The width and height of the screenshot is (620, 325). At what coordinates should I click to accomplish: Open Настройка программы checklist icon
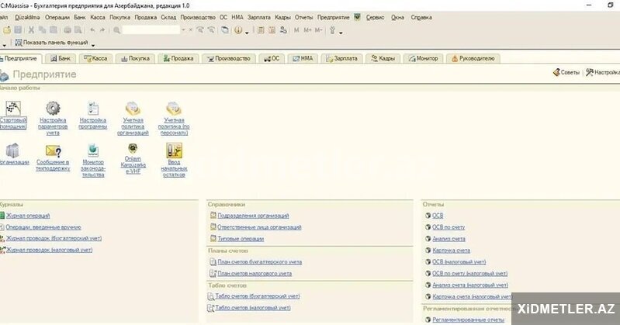(93, 109)
